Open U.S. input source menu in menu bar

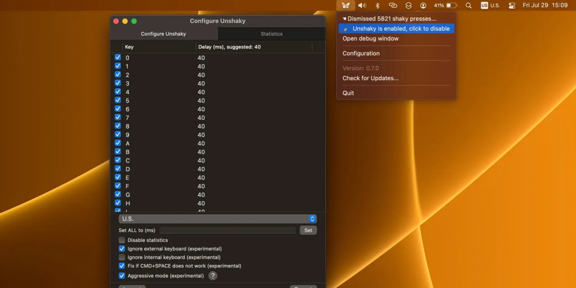[490, 5]
